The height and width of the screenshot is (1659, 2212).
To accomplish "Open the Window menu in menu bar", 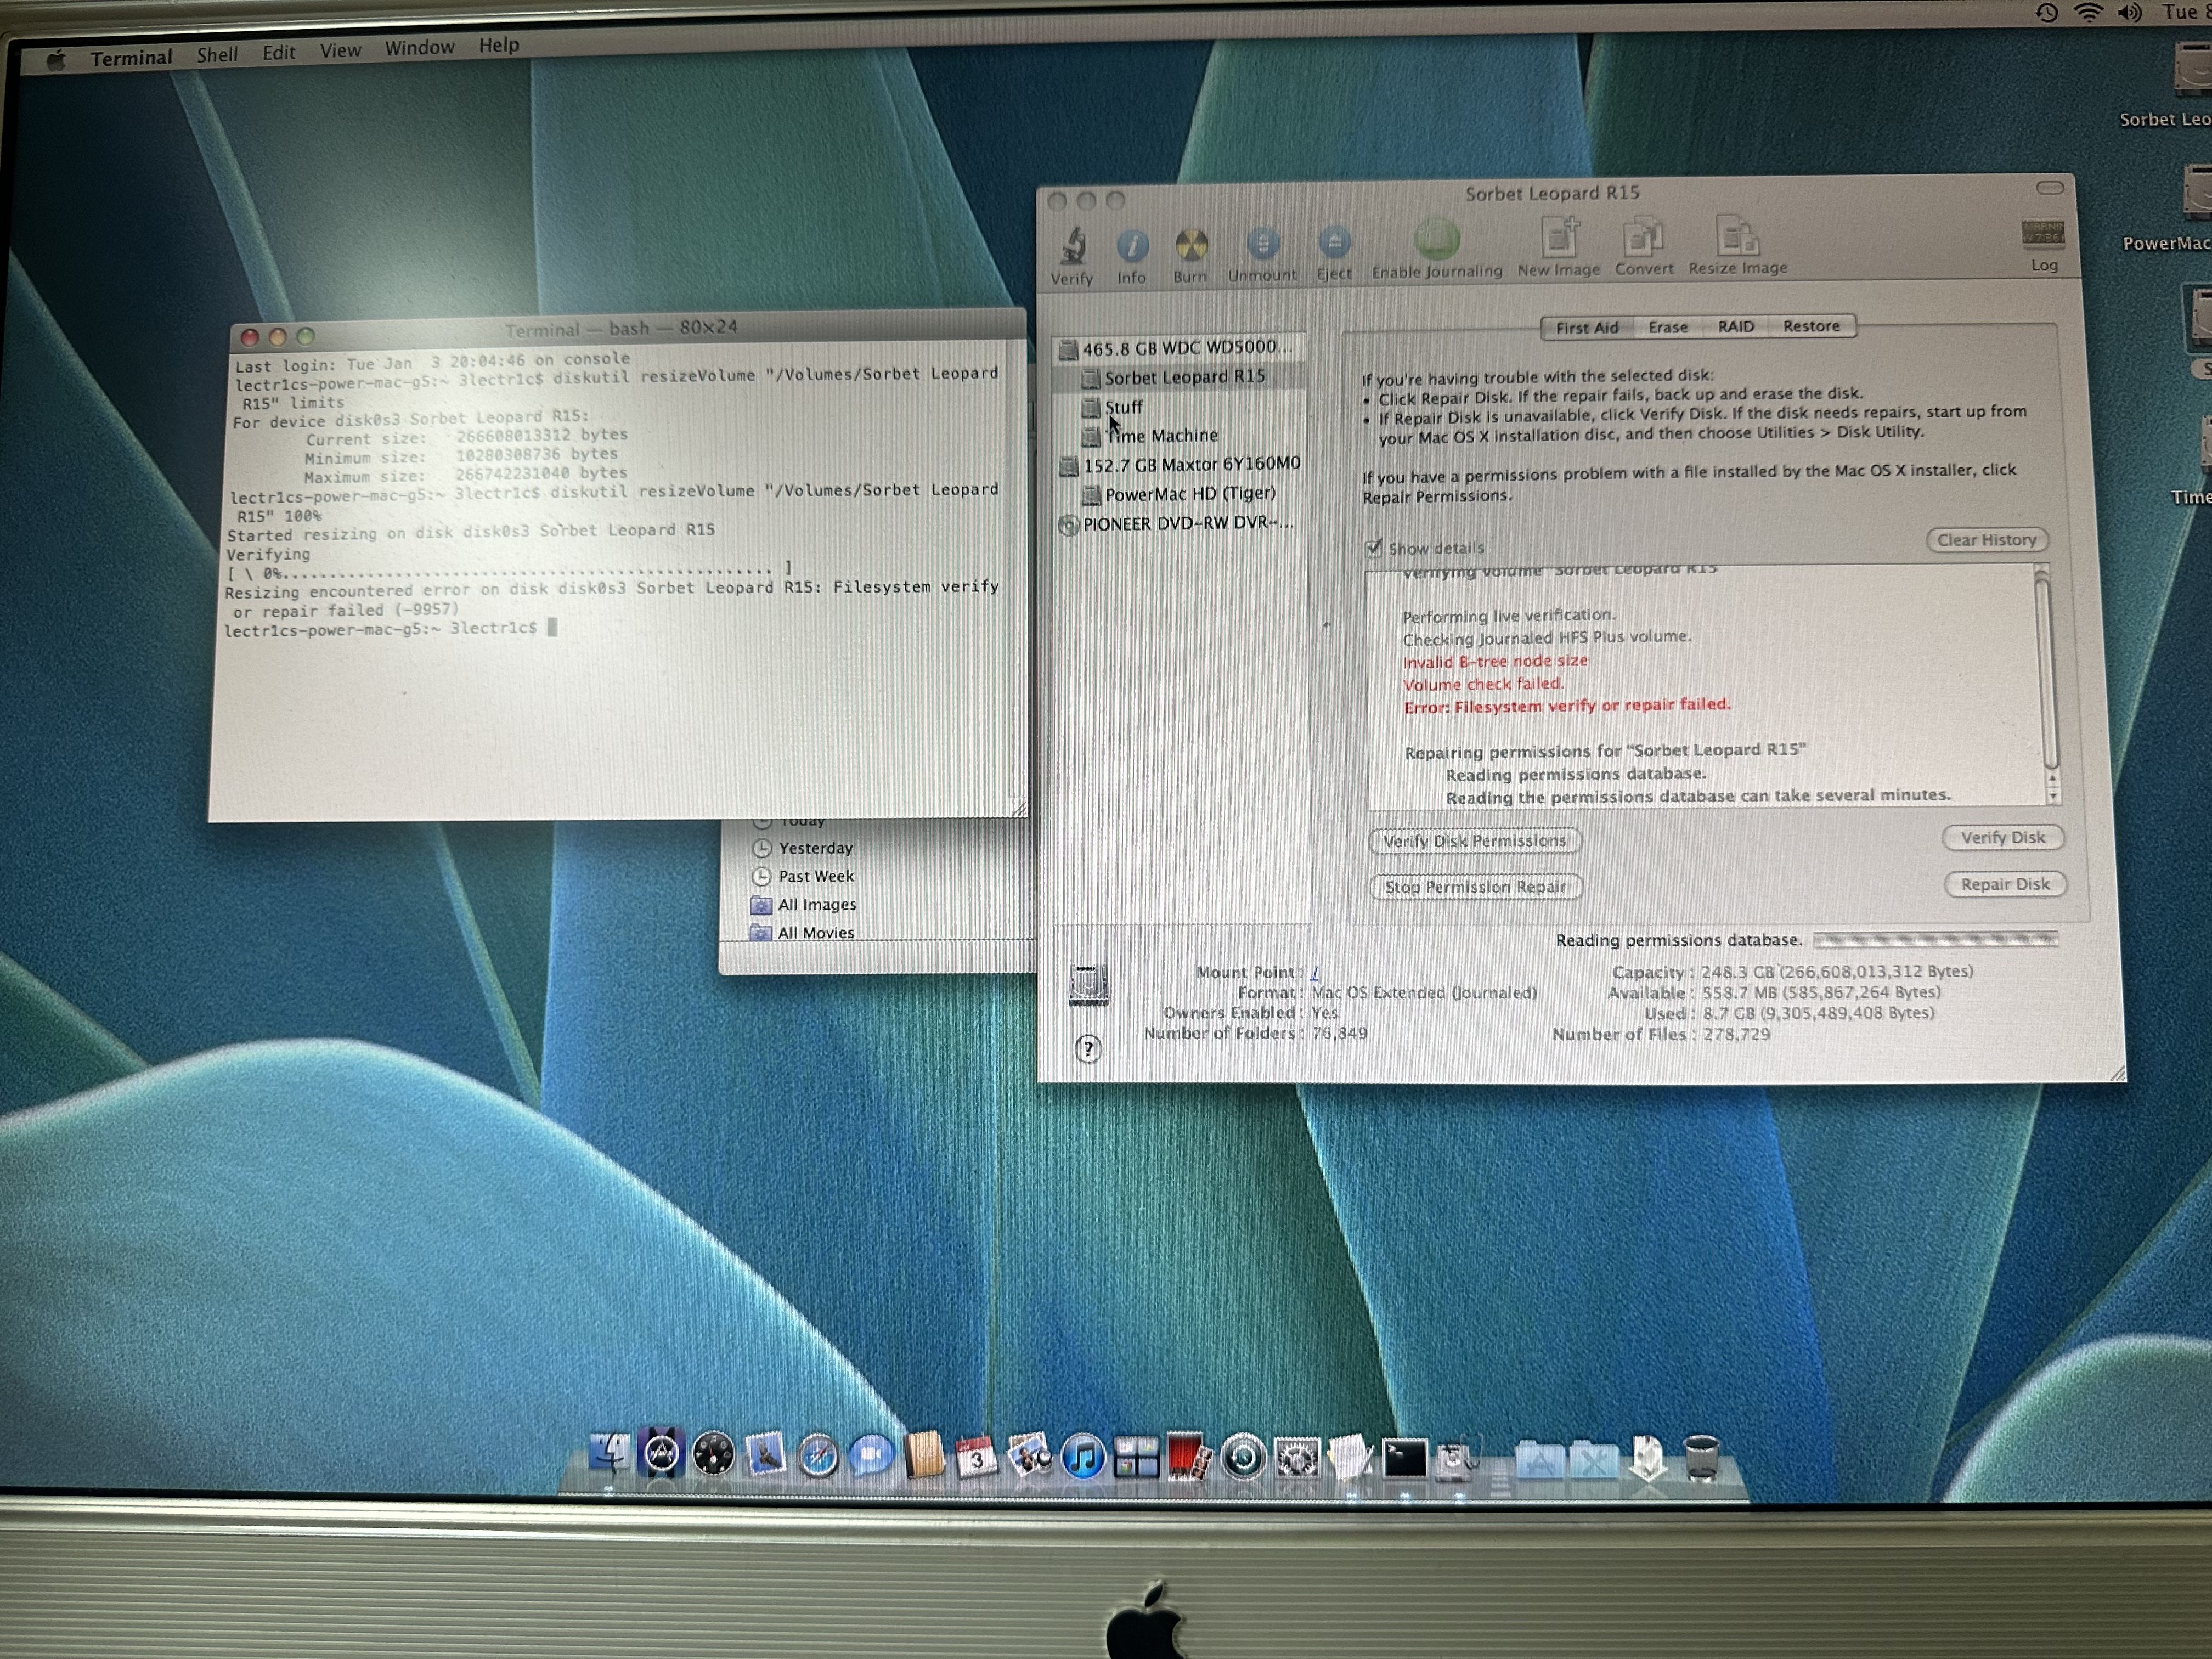I will pyautogui.click(x=419, y=48).
